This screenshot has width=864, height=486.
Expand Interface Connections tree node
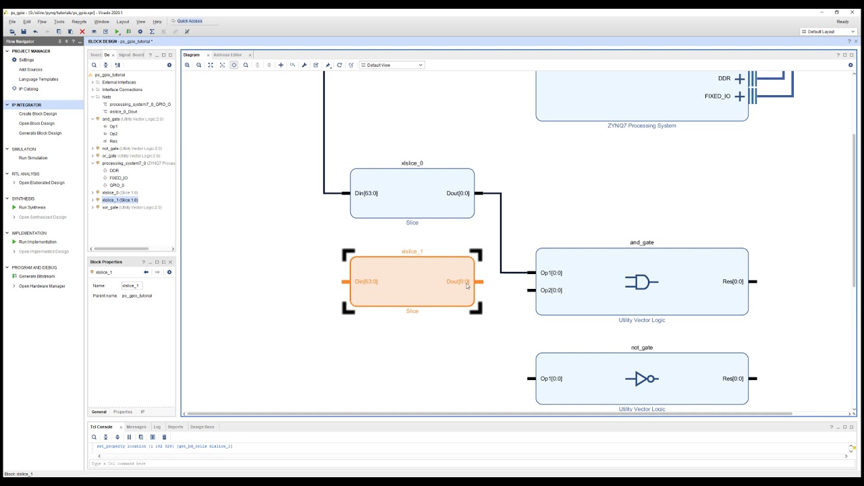coord(92,90)
